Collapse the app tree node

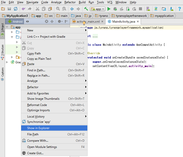coord(7,27)
